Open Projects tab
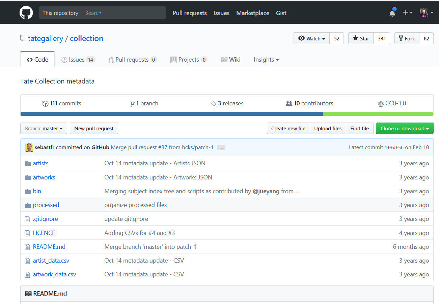Screen dimensions: 439x304 pos(189,60)
